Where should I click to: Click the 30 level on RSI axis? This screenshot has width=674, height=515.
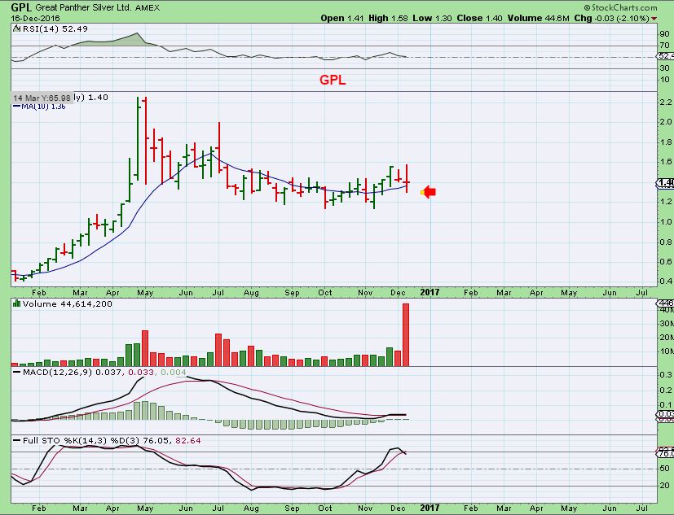664,68
